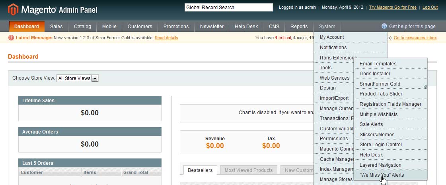Expand the SmartFormer Gold submenu arrow
446x185 pixels.
(x=425, y=86)
